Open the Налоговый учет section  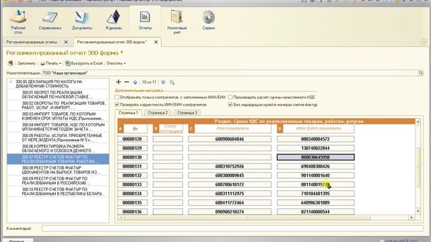tap(177, 22)
